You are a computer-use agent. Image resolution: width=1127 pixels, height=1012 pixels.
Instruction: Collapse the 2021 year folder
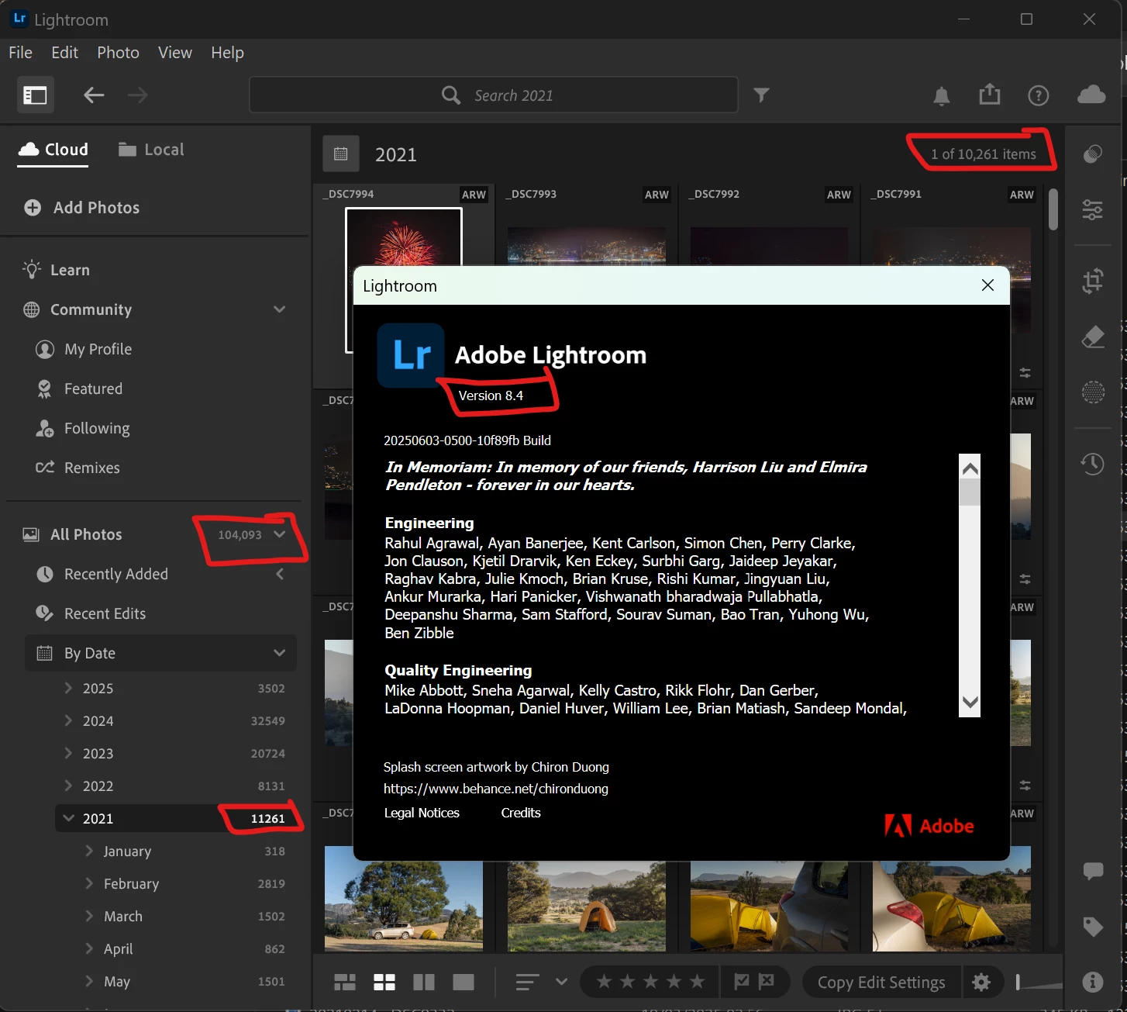68,819
